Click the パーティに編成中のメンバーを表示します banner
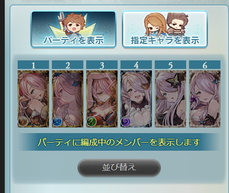The width and height of the screenshot is (229, 193). pyautogui.click(x=119, y=142)
